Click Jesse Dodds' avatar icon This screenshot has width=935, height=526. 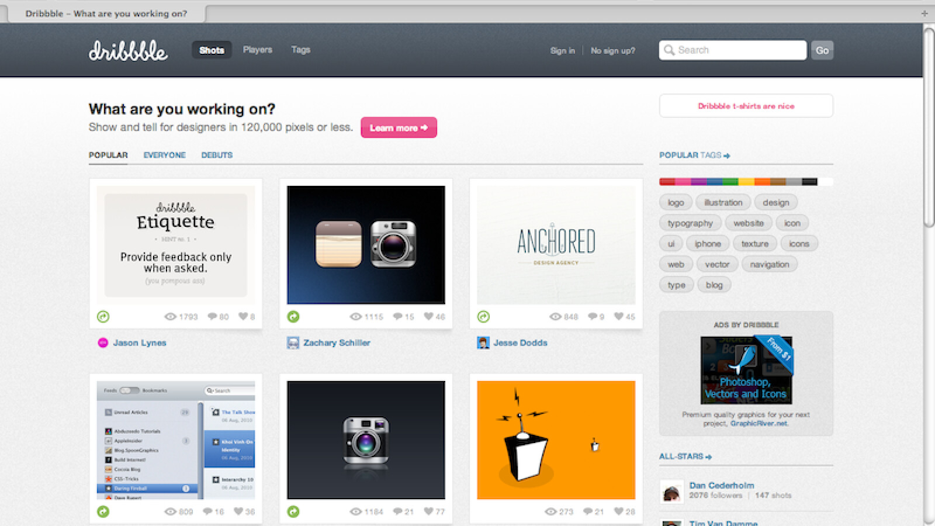coord(483,343)
